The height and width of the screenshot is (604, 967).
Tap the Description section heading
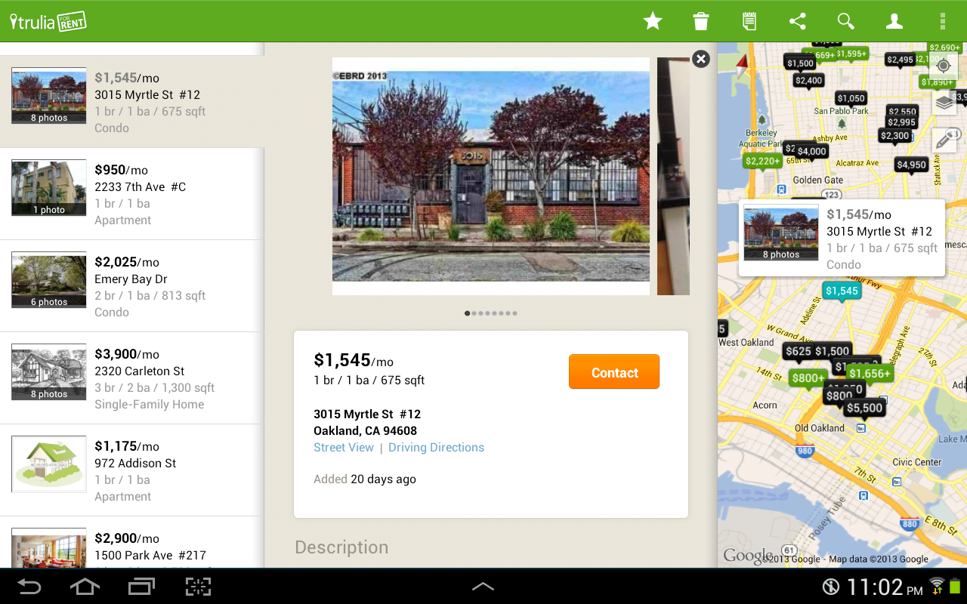[341, 547]
